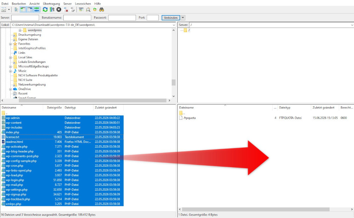Open the Site Manager icon
Image resolution: width=354 pixels, height=218 pixels.
4,10
